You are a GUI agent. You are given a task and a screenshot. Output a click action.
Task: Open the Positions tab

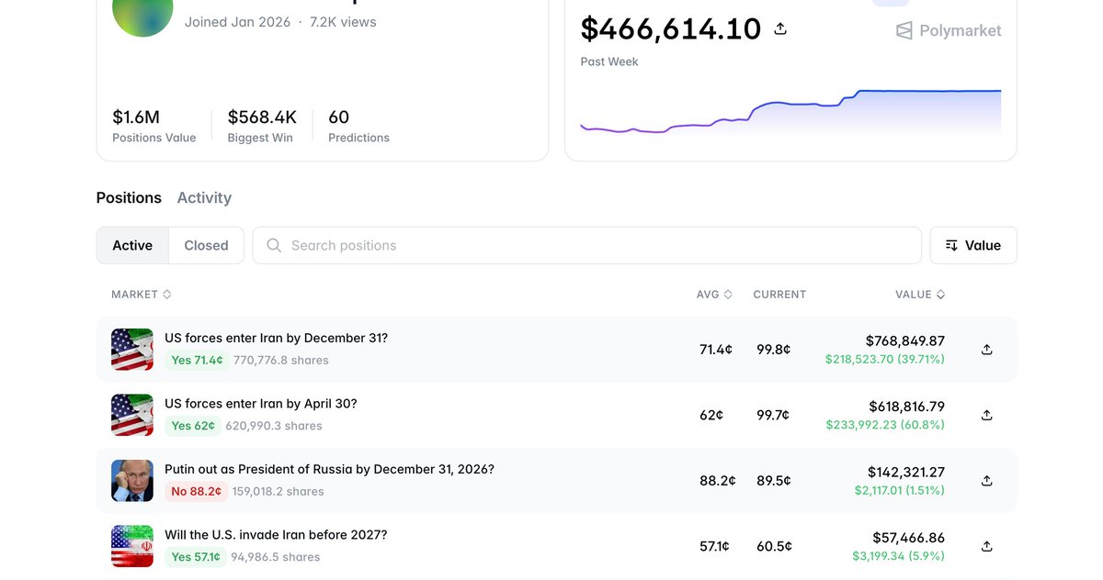(129, 198)
